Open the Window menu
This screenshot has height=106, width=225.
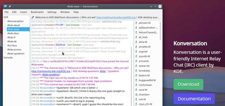65,12
